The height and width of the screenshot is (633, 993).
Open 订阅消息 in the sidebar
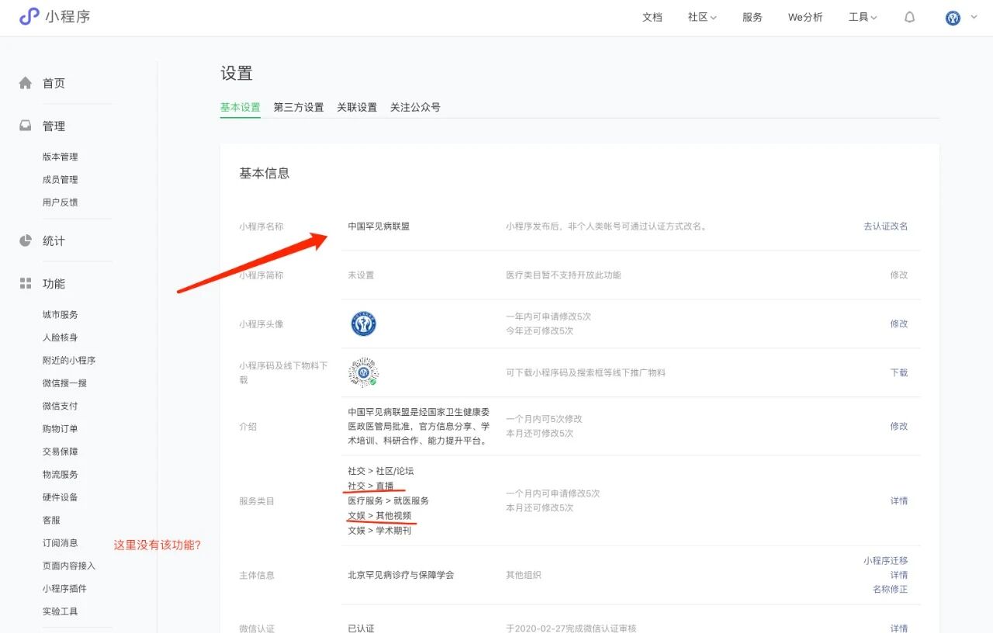[x=61, y=542]
